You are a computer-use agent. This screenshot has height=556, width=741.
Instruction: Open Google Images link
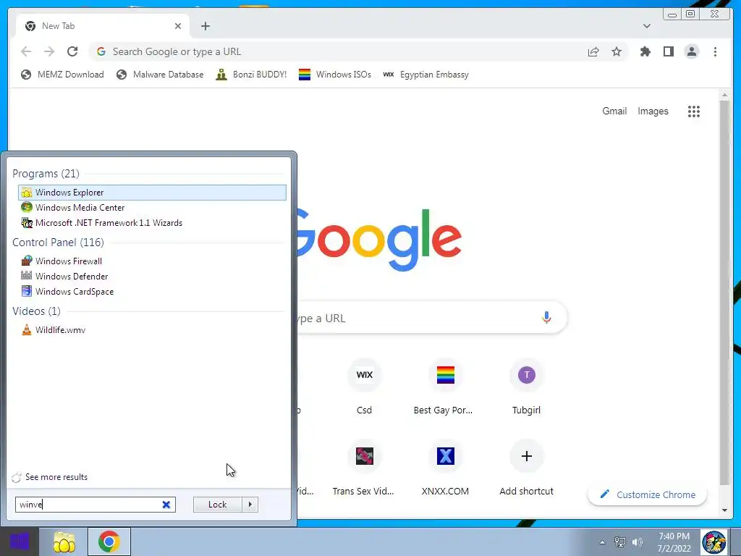pos(653,111)
